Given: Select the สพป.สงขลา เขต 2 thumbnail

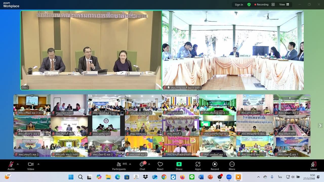Looking at the screenshot, I should point(292,105).
